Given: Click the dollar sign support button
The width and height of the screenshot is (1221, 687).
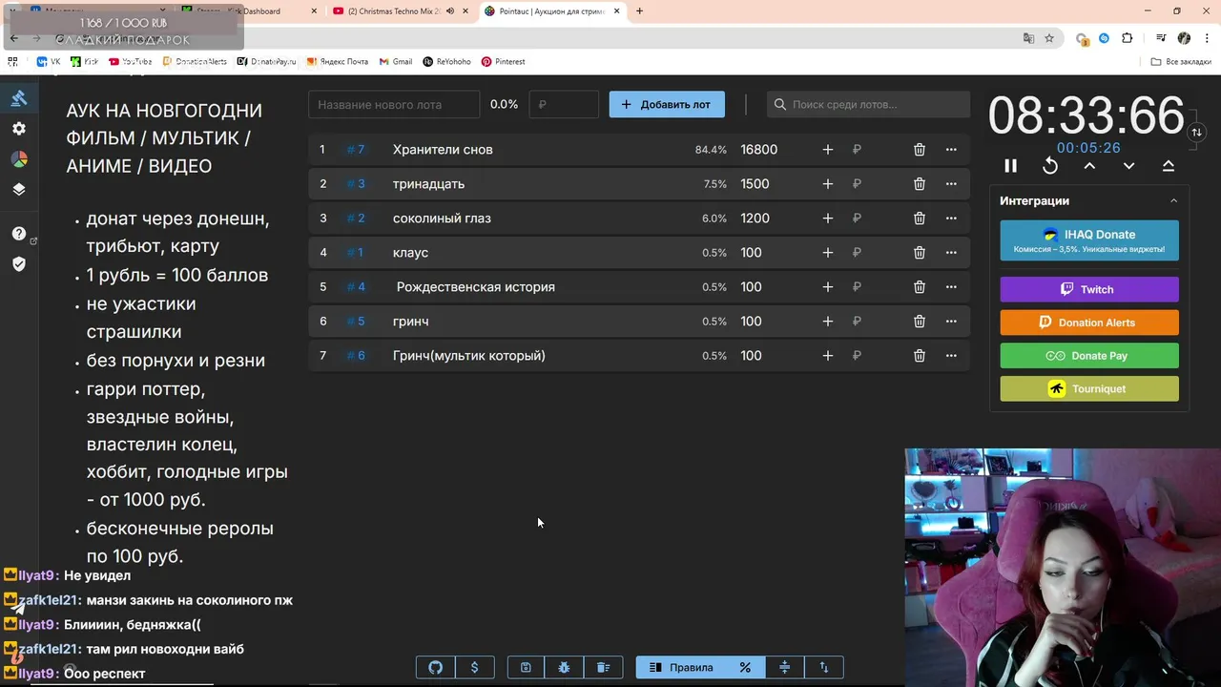Looking at the screenshot, I should pyautogui.click(x=475, y=668).
